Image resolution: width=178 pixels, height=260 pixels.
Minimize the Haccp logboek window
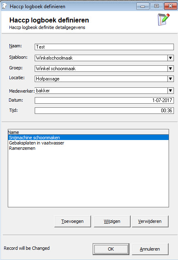point(142,6)
